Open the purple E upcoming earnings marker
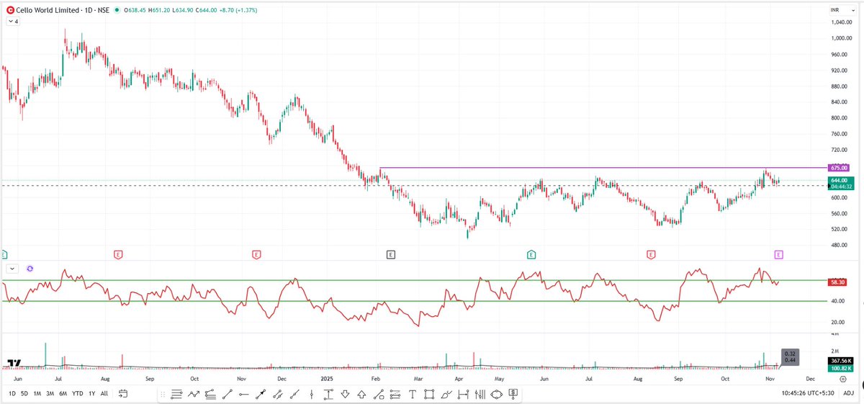 point(778,254)
